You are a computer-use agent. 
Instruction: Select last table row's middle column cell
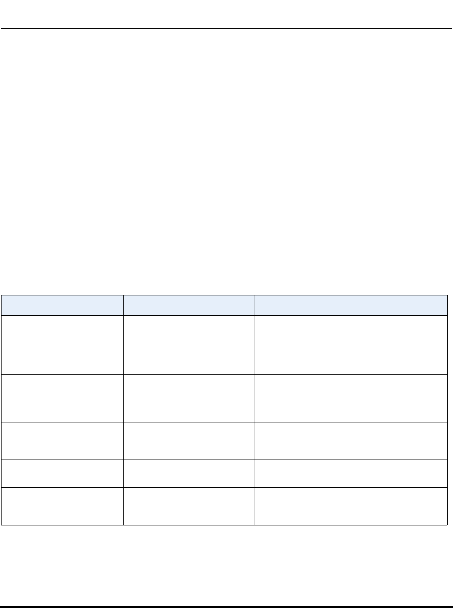pos(189,506)
